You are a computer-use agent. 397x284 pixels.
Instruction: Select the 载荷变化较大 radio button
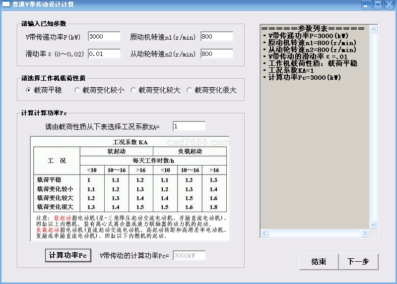click(133, 90)
